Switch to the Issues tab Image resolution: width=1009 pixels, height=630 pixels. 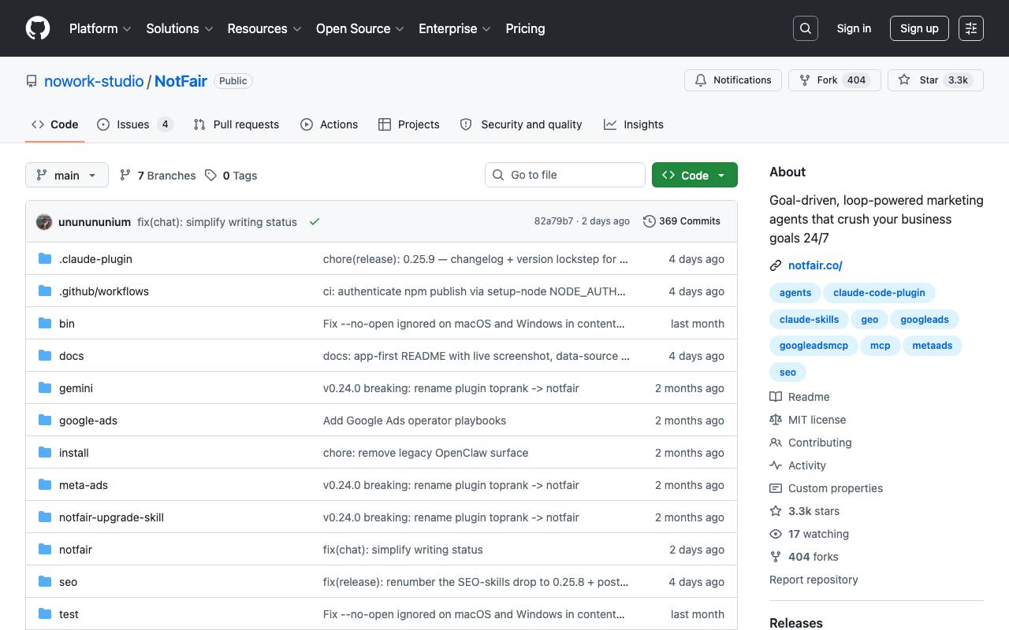point(135,124)
